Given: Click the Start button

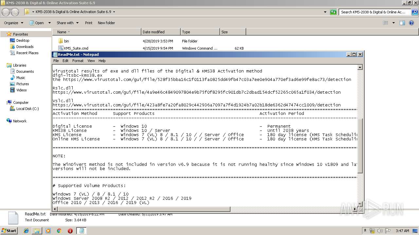Looking at the screenshot, I should [9, 231].
